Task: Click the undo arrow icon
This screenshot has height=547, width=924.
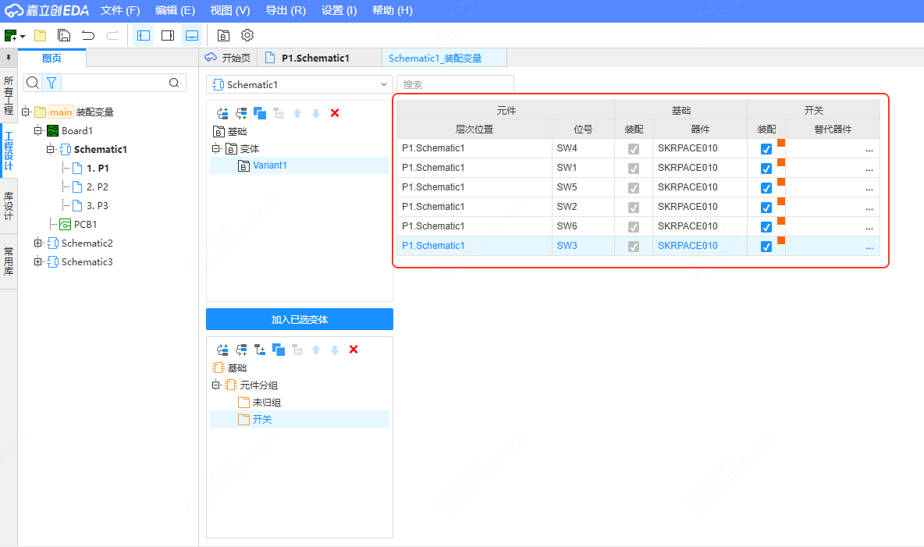Action: (88, 35)
